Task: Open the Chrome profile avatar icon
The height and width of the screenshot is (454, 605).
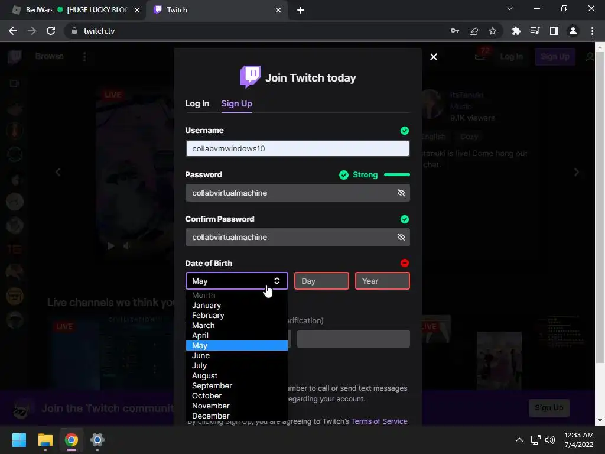Action: (x=573, y=31)
